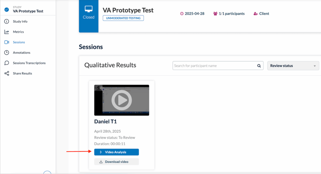Screen dimensions: 321x174
Task: Click the Share Results share icon
Action: pyautogui.click(x=7, y=73)
